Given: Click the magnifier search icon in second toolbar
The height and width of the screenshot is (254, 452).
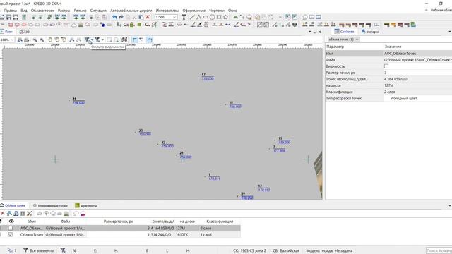Looking at the screenshot, I should (x=376, y=25).
